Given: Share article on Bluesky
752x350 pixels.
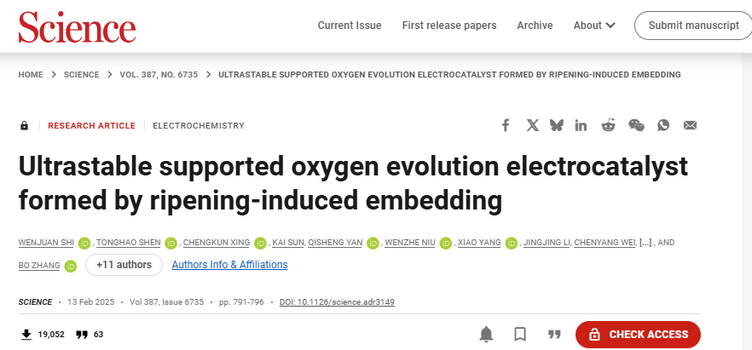Looking at the screenshot, I should click(557, 125).
